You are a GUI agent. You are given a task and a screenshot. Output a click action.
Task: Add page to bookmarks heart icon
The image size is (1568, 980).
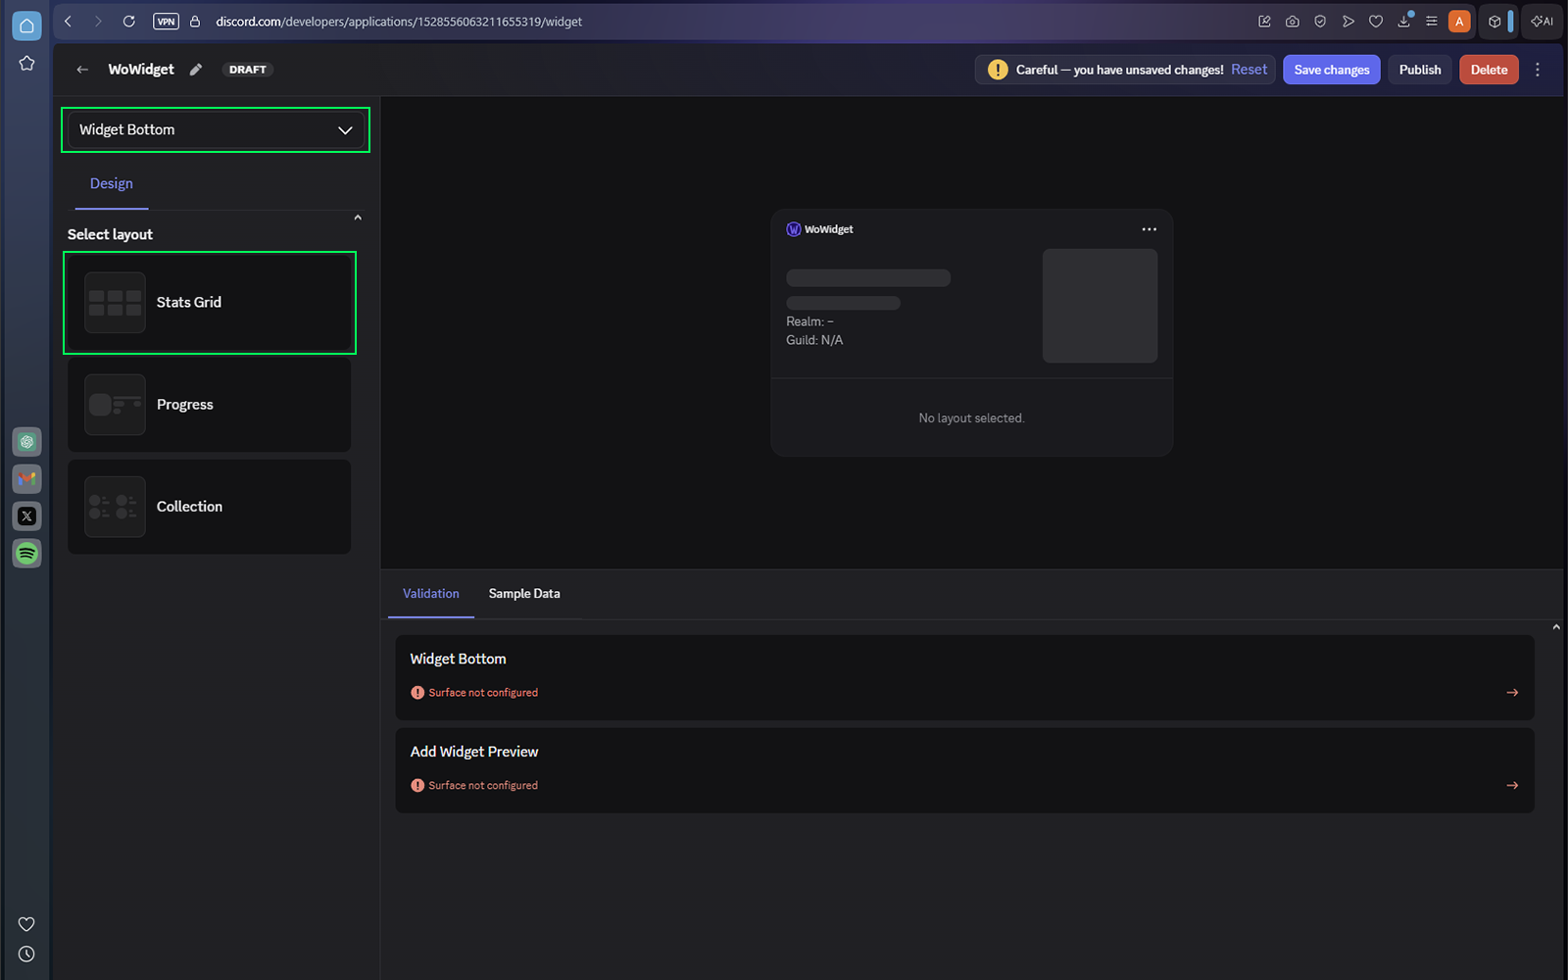[x=1376, y=22]
